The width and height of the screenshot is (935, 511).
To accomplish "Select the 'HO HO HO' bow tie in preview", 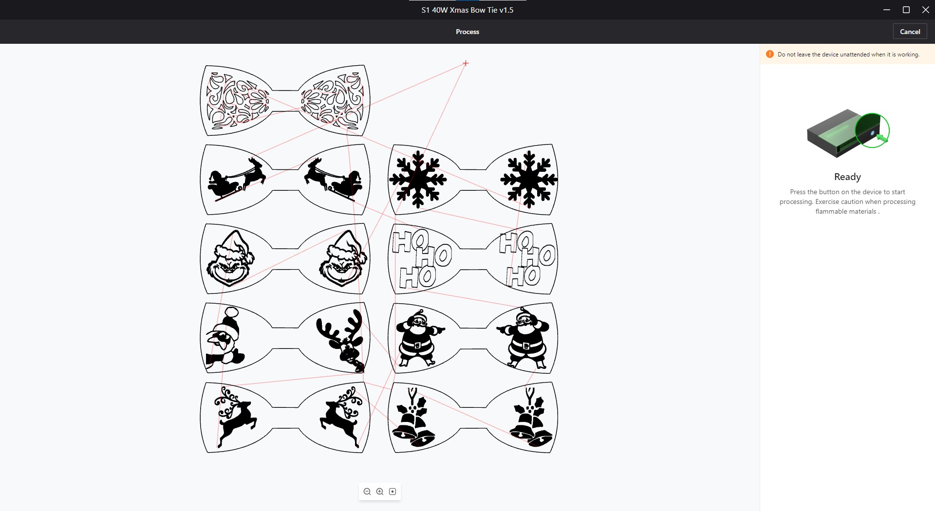I will 473,259.
